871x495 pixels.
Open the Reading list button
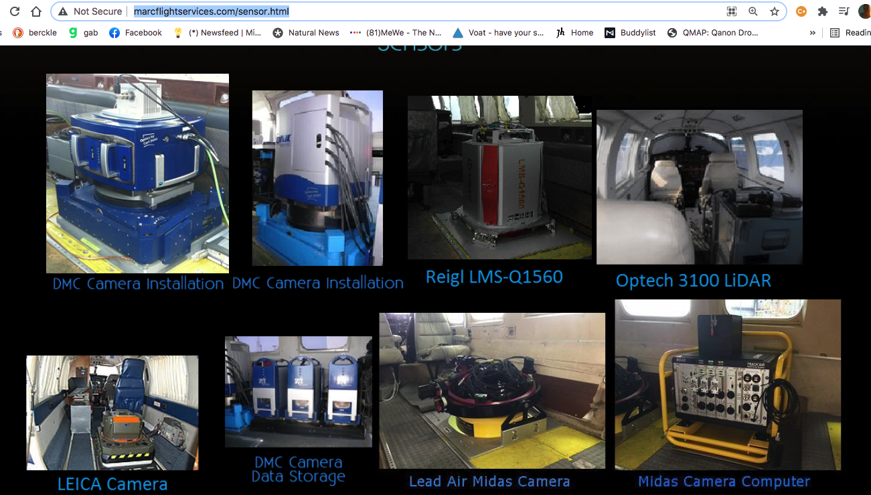click(850, 33)
